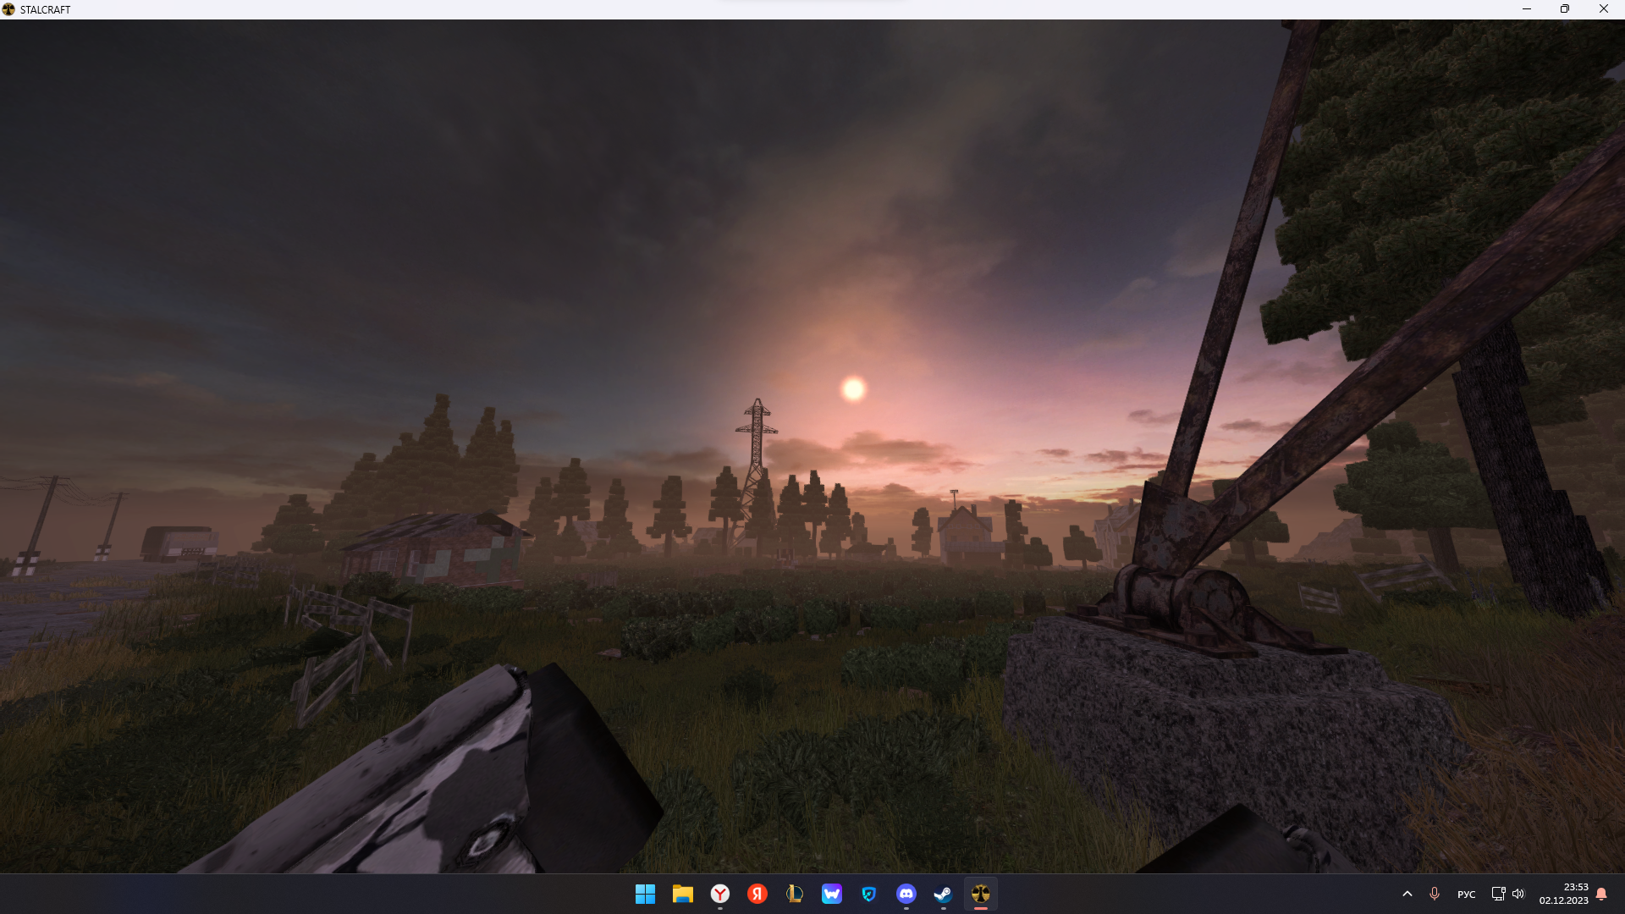Open the Windows Start menu

point(645,894)
